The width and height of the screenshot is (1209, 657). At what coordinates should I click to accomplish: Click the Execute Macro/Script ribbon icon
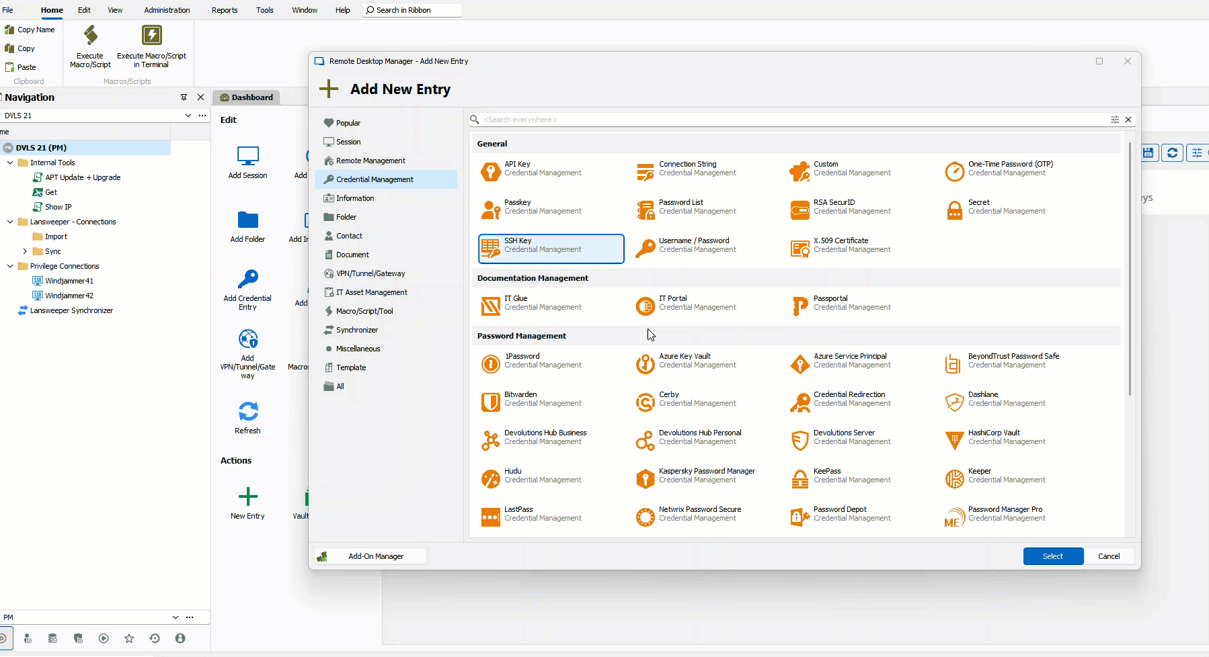click(x=90, y=36)
